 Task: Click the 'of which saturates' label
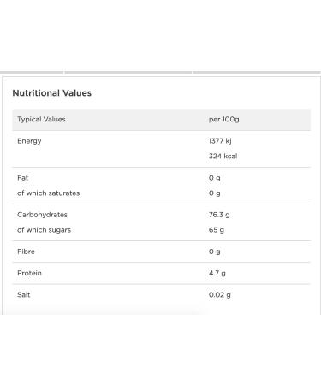(49, 192)
